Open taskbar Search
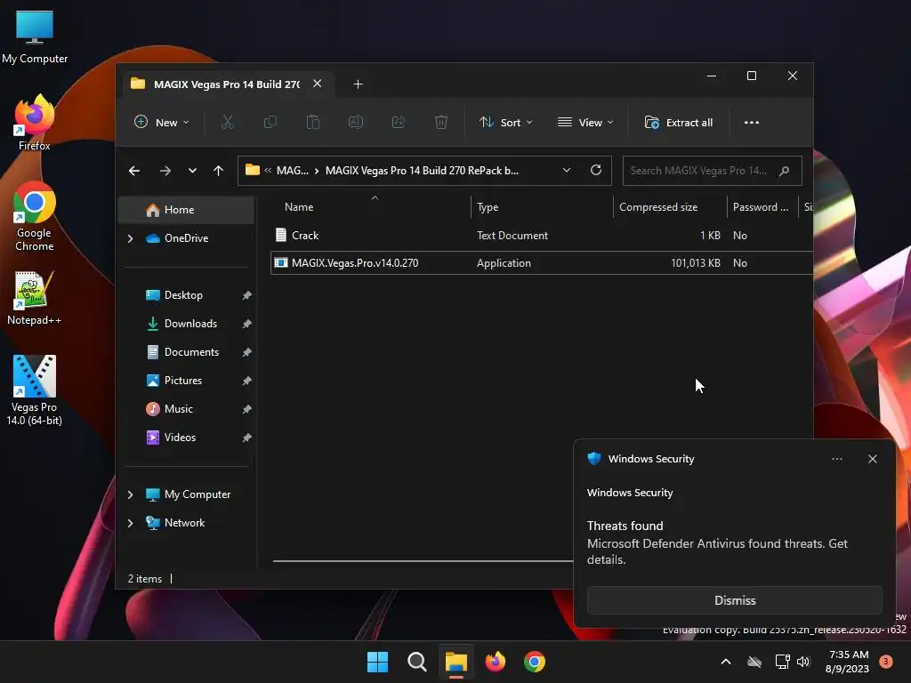This screenshot has height=683, width=911. coord(416,662)
